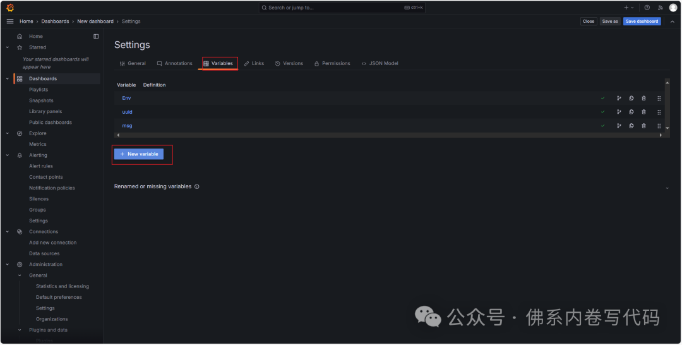The width and height of the screenshot is (682, 345).
Task: Open the plus New dropdown in top bar
Action: pyautogui.click(x=629, y=8)
